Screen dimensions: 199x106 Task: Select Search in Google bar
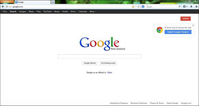pos(13,12)
